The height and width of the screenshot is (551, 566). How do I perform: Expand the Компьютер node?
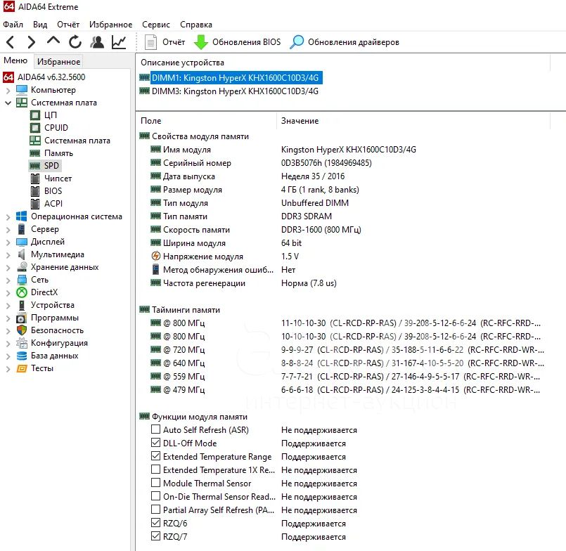(8, 90)
